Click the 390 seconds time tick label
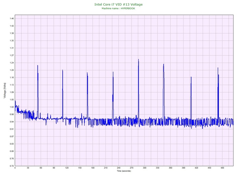The width and height of the screenshot is (237, 177). [184, 168]
